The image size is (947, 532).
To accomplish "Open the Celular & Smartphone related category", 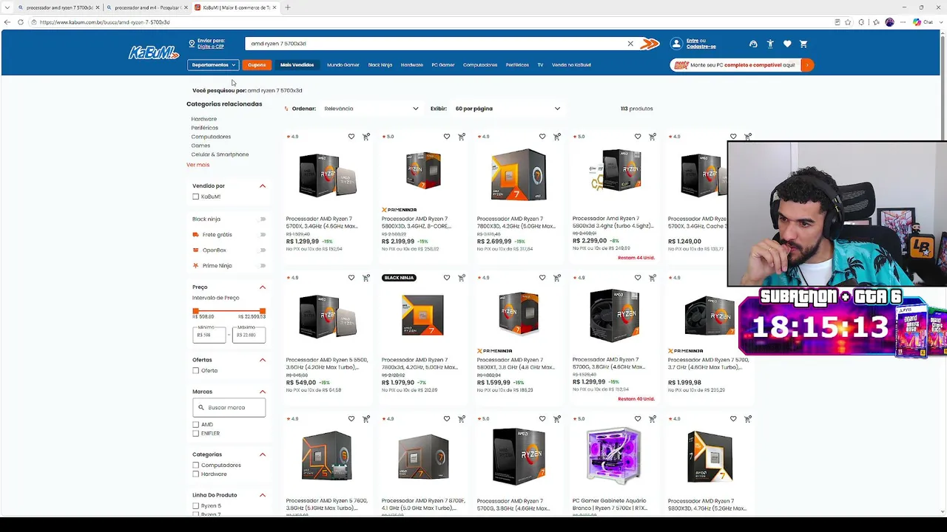I will (x=220, y=154).
